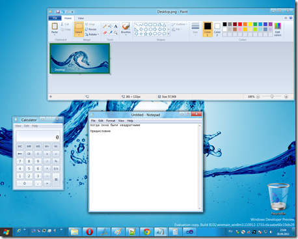Switch to the View tab in Paint
Viewport: 298px width, 239px height.
pos(81,18)
